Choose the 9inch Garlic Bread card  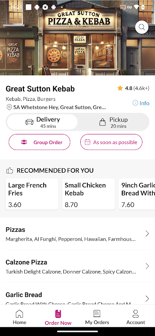137,194
